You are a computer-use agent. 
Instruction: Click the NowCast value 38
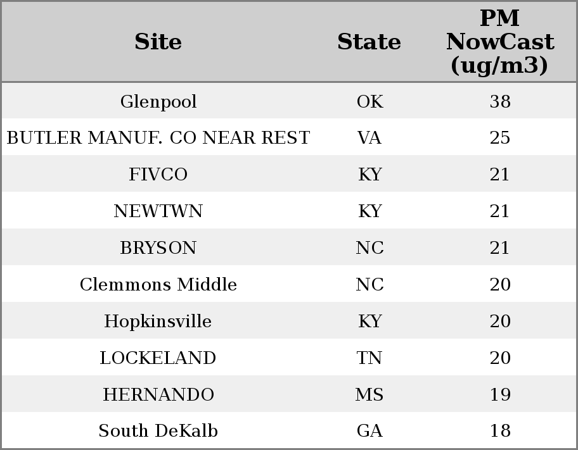pyautogui.click(x=500, y=101)
